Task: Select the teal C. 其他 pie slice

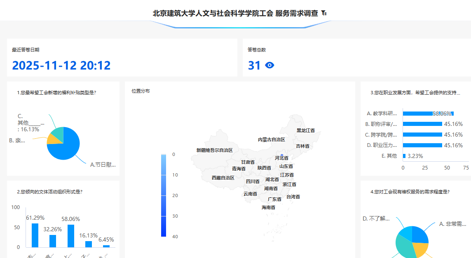Action: point(56,132)
